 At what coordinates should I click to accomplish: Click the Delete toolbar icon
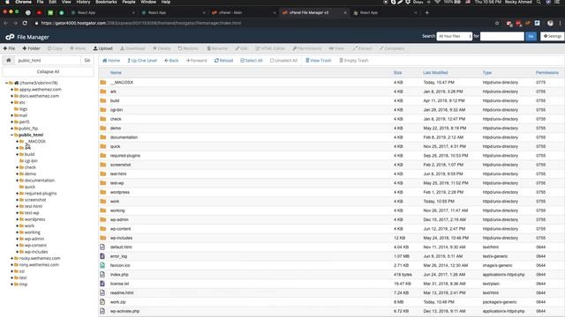click(x=162, y=48)
